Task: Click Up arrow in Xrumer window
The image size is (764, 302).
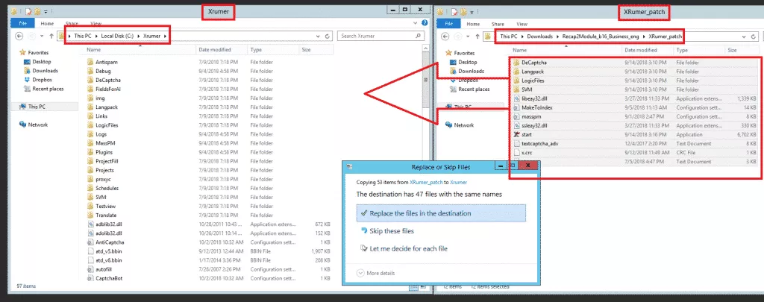Action: [x=51, y=36]
